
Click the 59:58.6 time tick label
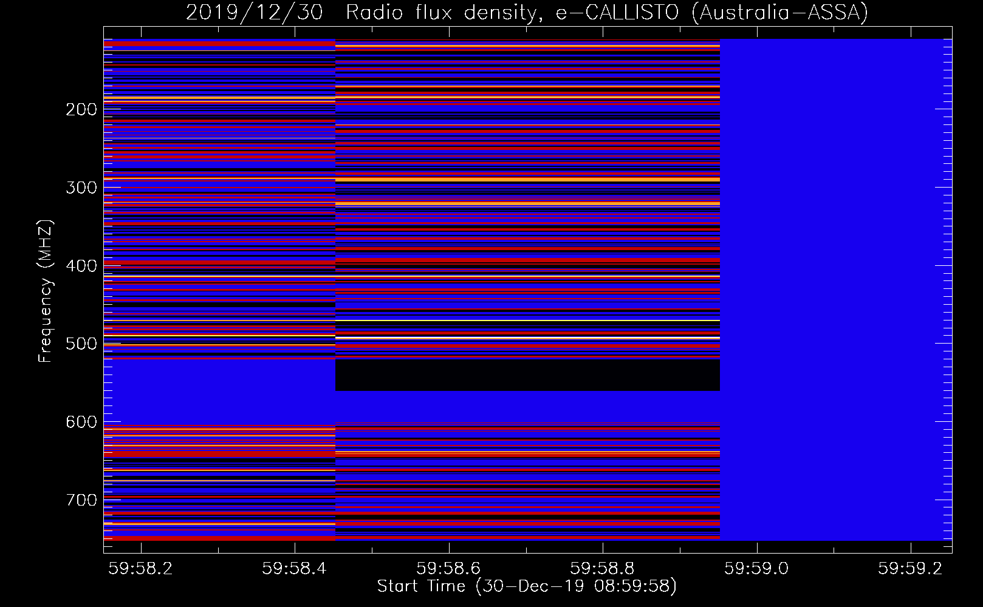click(x=448, y=568)
